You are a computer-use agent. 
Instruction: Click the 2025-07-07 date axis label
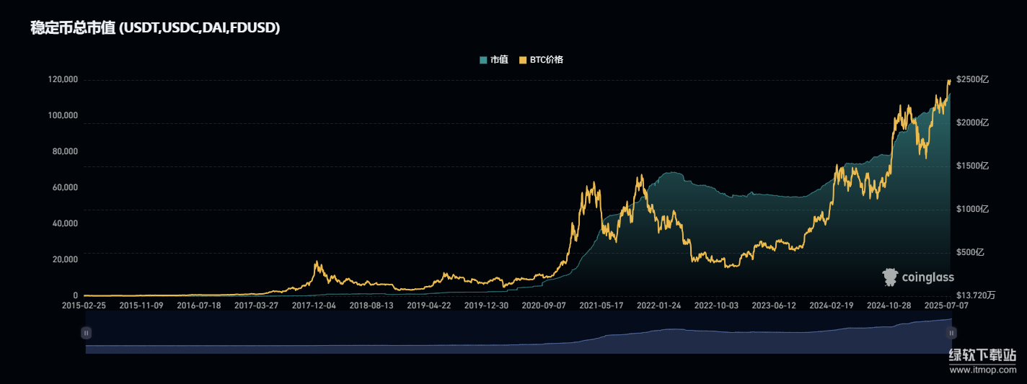[946, 305]
